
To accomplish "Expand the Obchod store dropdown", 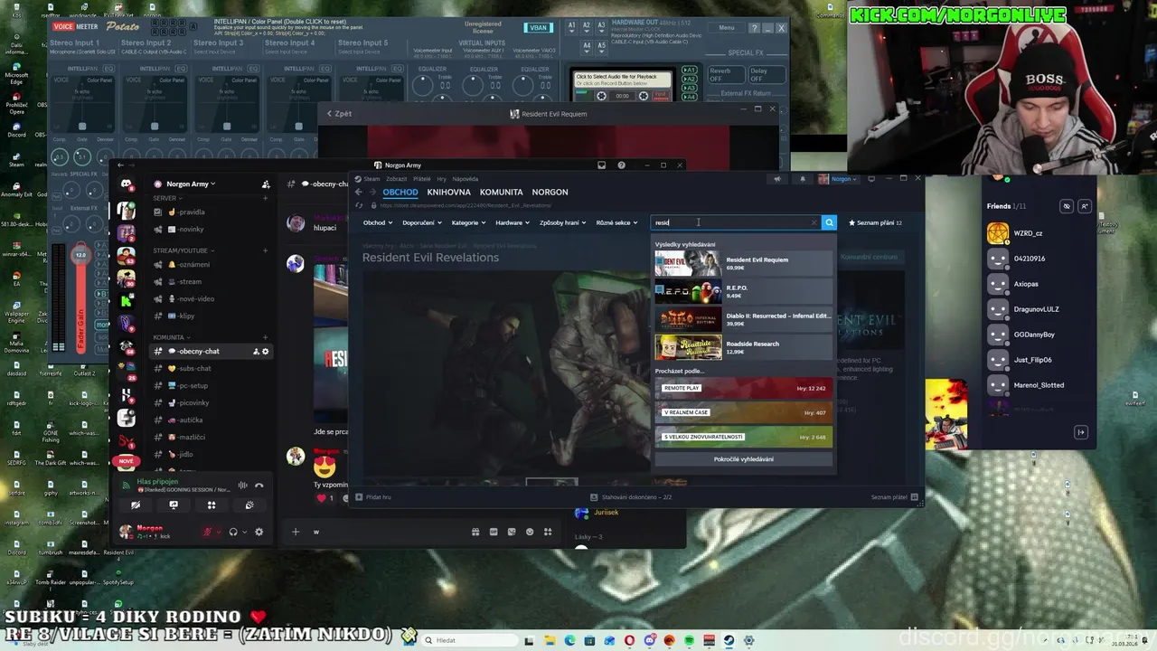I will (378, 222).
